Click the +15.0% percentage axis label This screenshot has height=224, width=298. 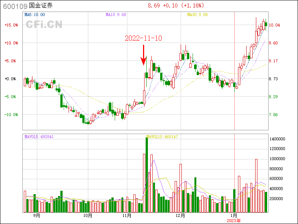[x=11, y=25]
